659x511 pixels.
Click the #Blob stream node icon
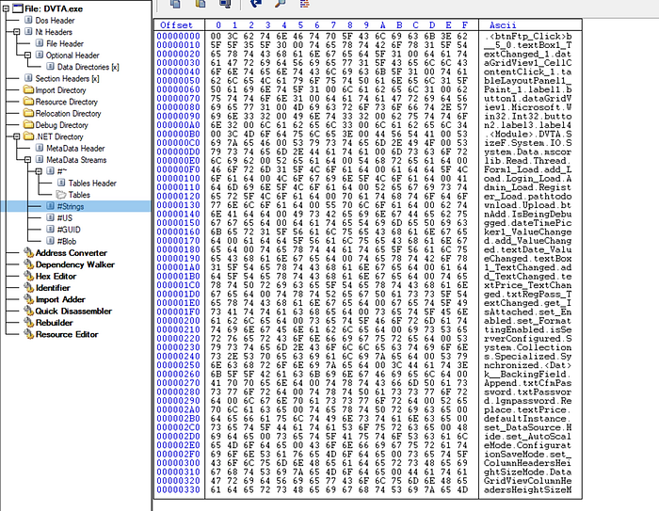(51, 241)
